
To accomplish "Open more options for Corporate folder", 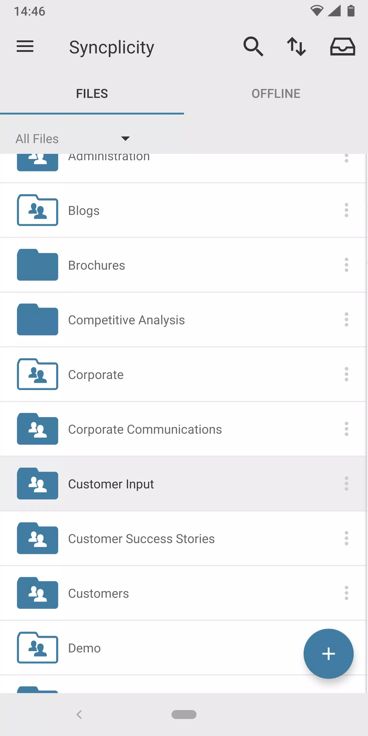I will [x=346, y=374].
